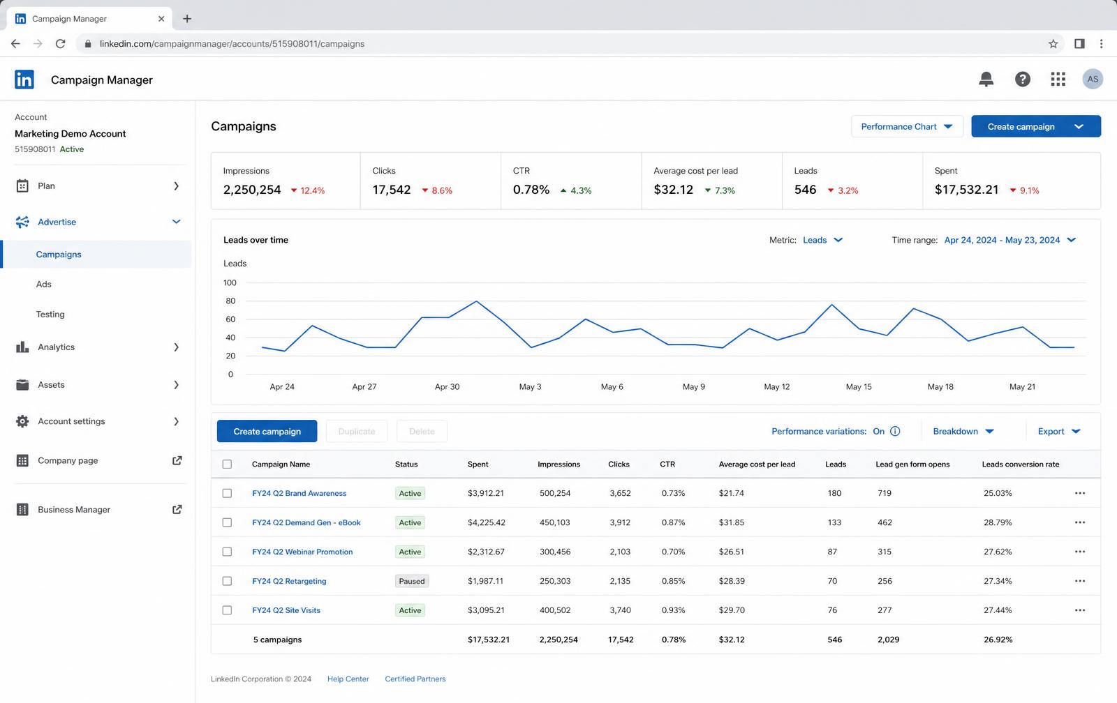The height and width of the screenshot is (703, 1117).
Task: Click the Advertise icon in sidebar
Action: pyautogui.click(x=22, y=222)
